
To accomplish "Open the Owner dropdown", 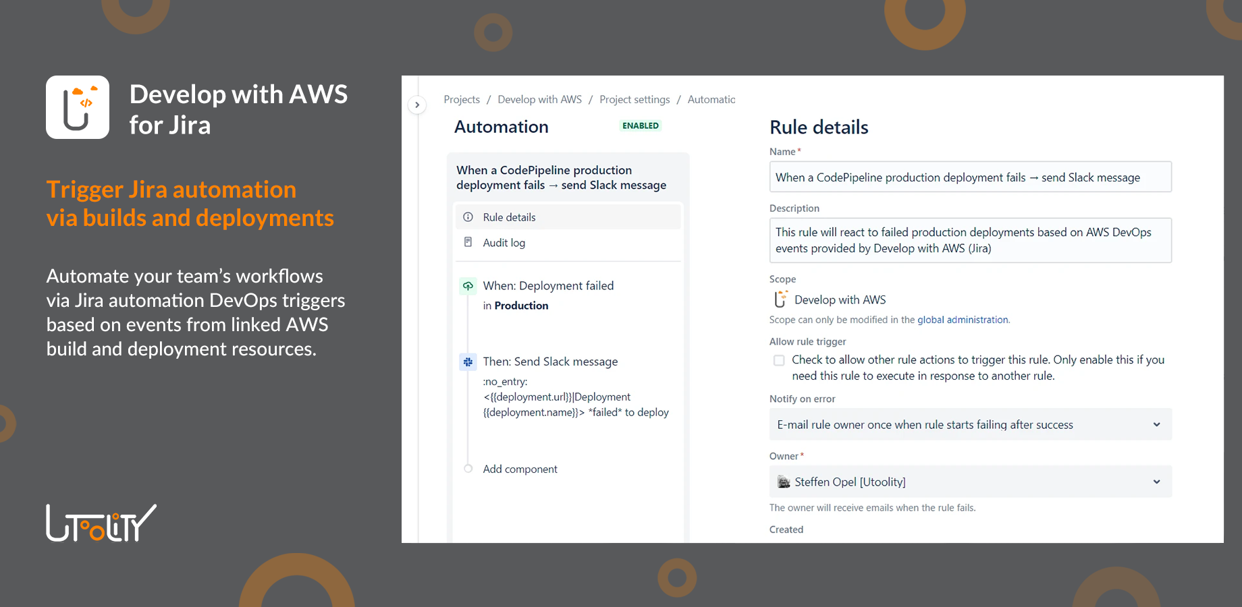I will [970, 482].
